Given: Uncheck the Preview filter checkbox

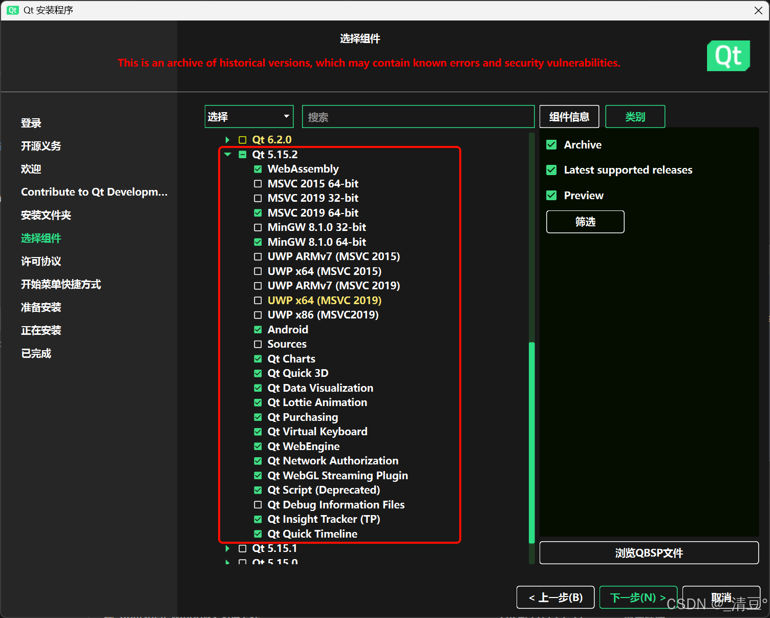Looking at the screenshot, I should tap(551, 196).
